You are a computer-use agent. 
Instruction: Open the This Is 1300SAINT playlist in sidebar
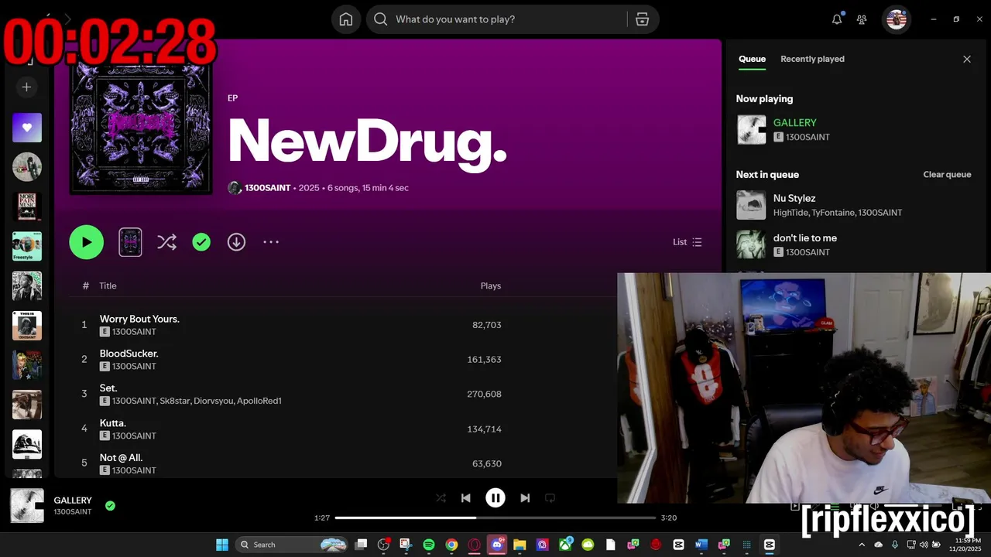[27, 326]
